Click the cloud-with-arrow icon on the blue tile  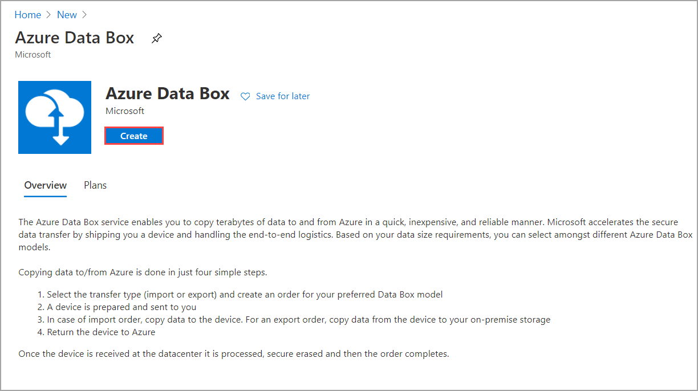click(55, 117)
